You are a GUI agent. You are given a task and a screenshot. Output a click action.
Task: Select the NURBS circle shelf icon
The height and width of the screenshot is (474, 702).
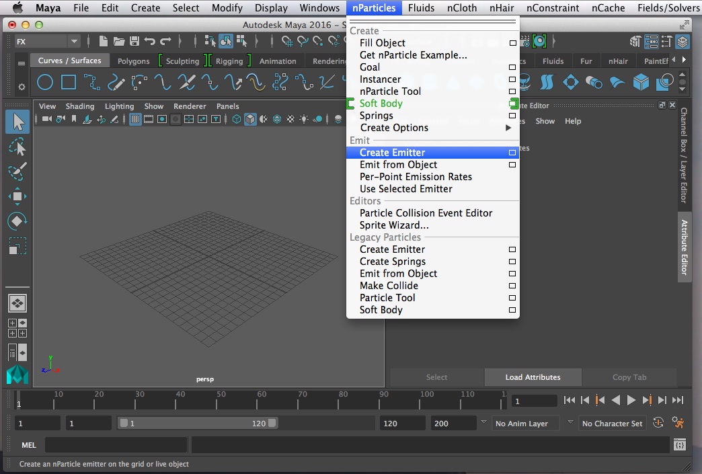tap(45, 83)
